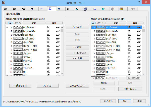This screenshot has height=108, width=151.
Task: Click 元に戻す button
Action: (x=47, y=86)
